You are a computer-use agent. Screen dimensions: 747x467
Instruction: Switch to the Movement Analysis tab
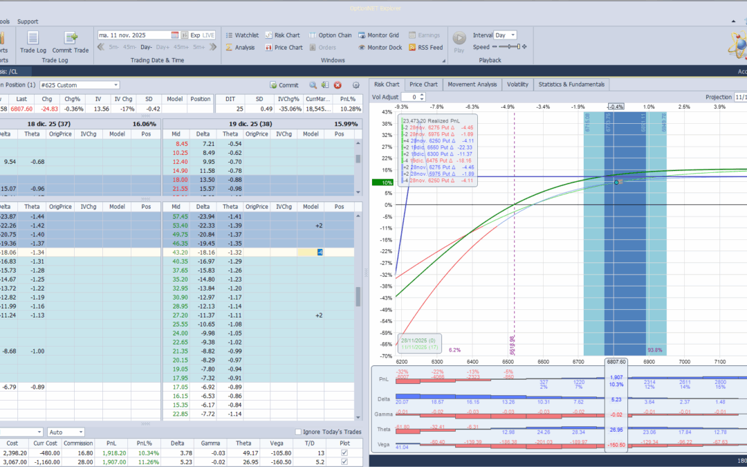click(472, 84)
